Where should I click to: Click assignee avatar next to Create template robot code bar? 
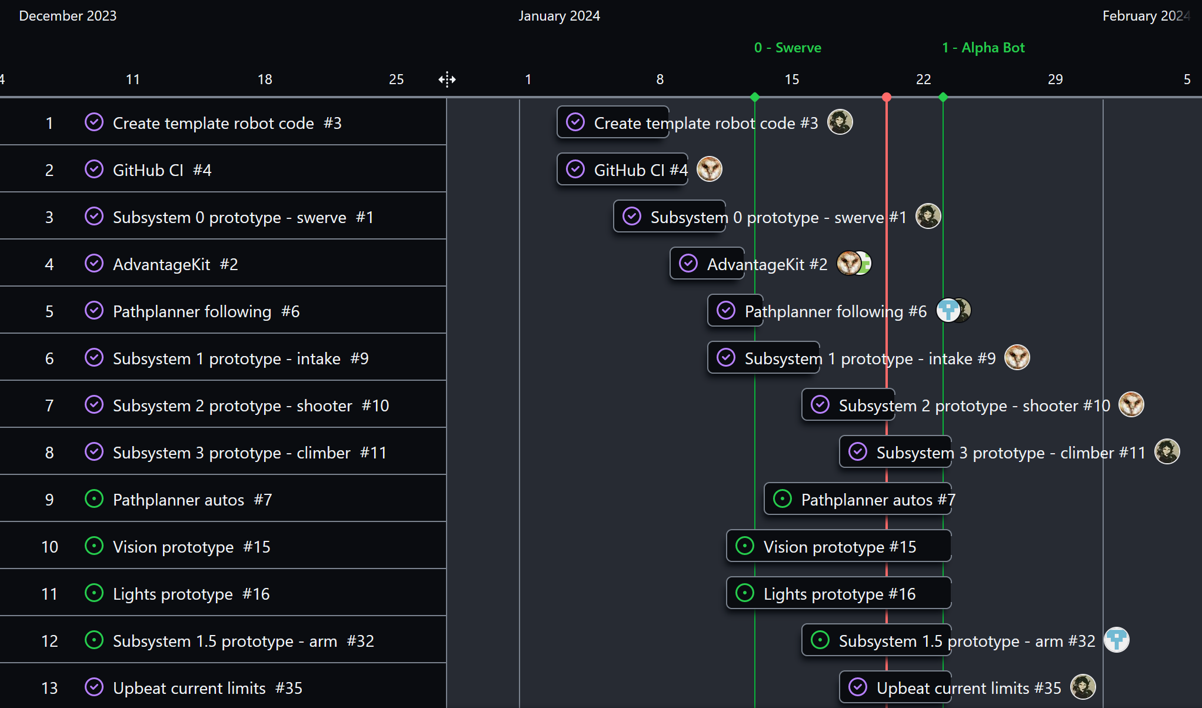pyautogui.click(x=840, y=122)
